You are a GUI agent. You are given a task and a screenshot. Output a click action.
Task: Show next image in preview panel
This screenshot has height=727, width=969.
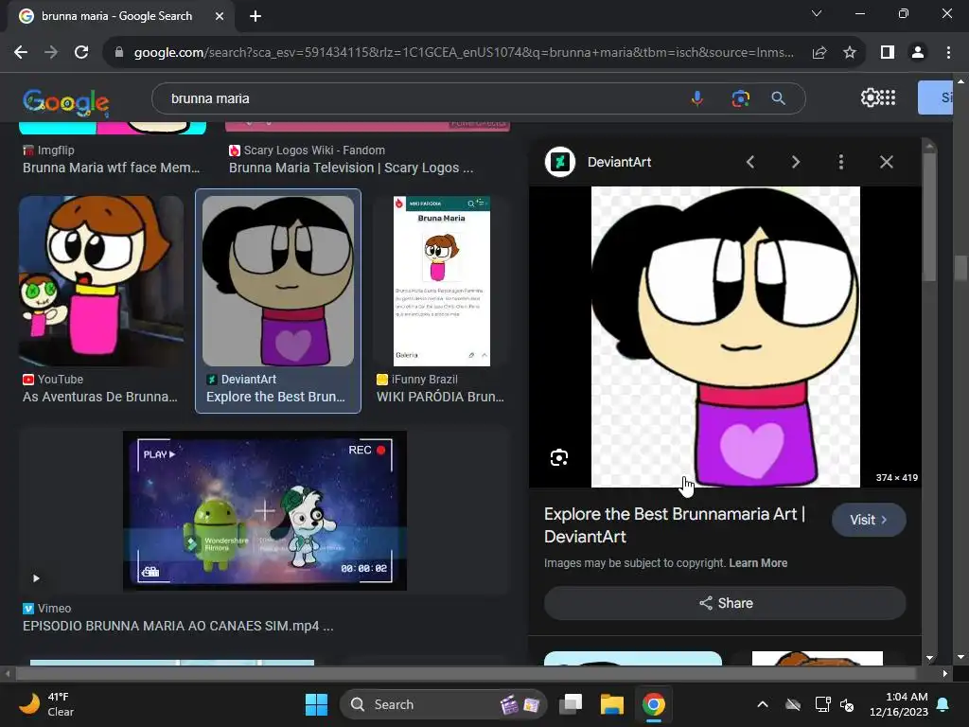coord(795,162)
